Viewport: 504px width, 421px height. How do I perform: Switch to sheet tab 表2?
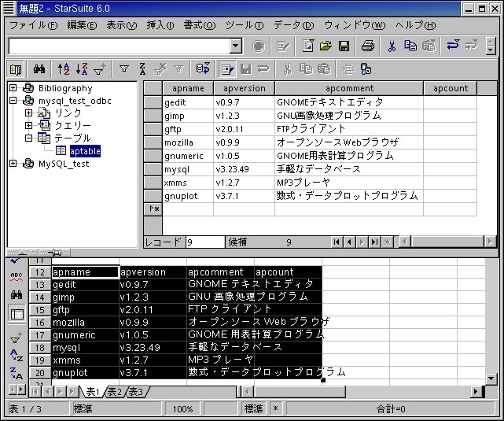[x=115, y=391]
